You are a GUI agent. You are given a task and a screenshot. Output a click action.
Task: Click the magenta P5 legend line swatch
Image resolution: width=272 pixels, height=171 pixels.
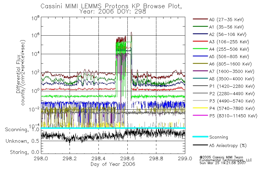(200, 115)
